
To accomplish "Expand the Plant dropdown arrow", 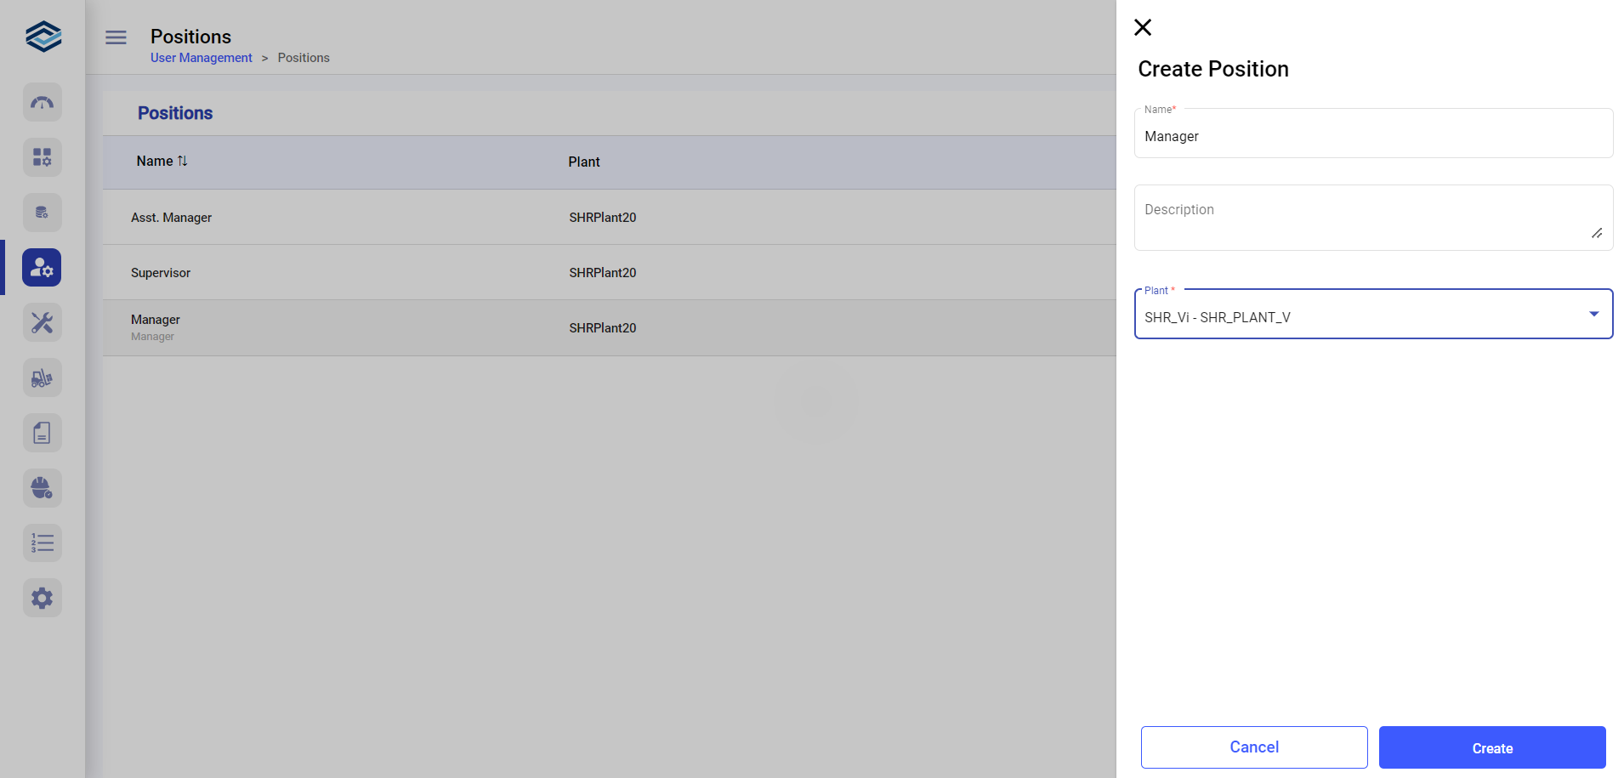I will click(1593, 315).
